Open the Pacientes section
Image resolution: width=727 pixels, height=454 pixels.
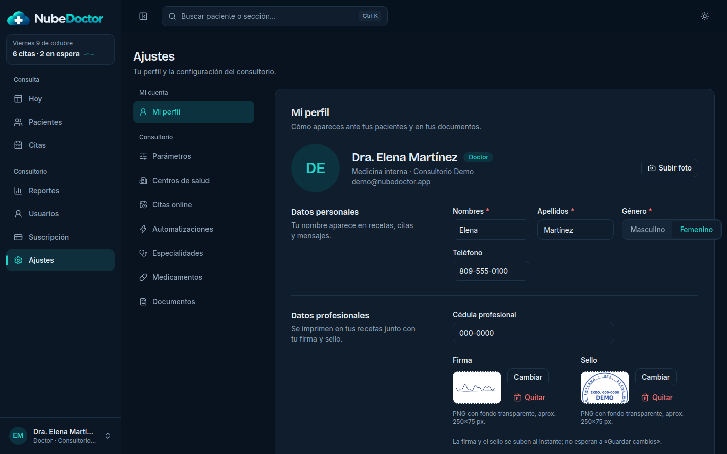pos(60,122)
